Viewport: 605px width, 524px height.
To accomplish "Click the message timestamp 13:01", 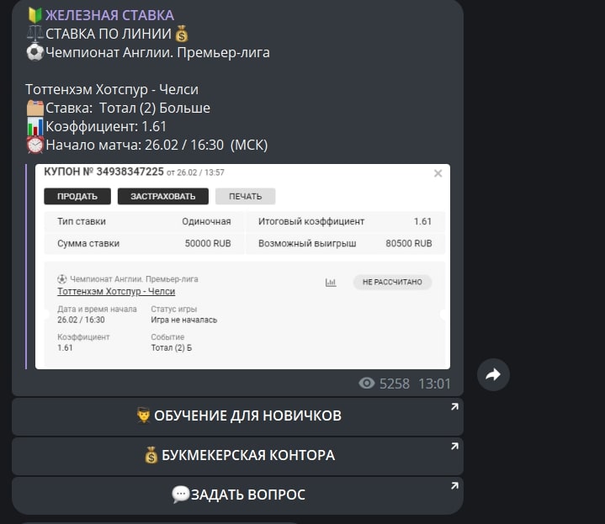I will pyautogui.click(x=434, y=384).
